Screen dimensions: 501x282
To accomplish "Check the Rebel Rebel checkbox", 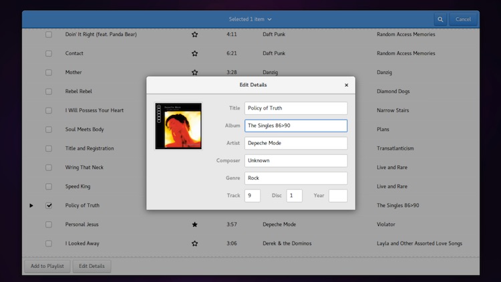I will tap(49, 92).
